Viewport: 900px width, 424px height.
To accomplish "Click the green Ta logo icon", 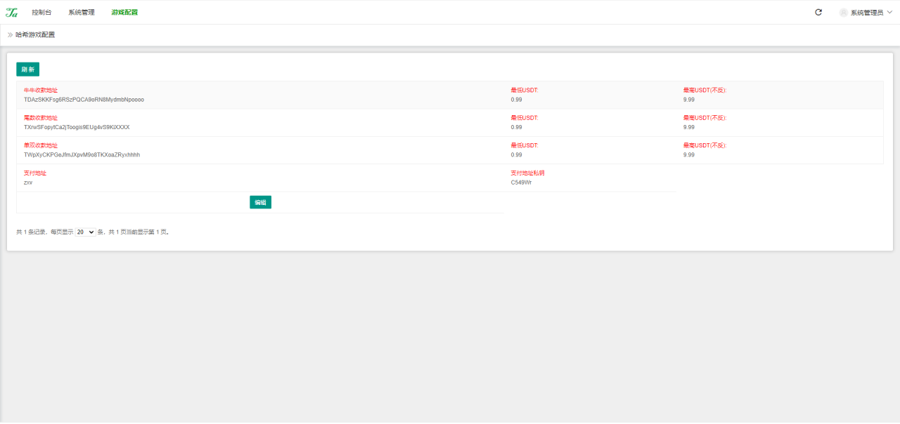I will 11,13.
